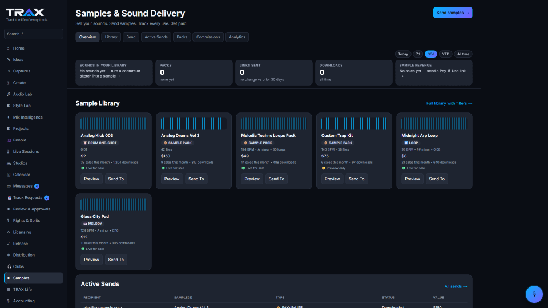
Task: Click the Style Lab icon
Action: 9,106
